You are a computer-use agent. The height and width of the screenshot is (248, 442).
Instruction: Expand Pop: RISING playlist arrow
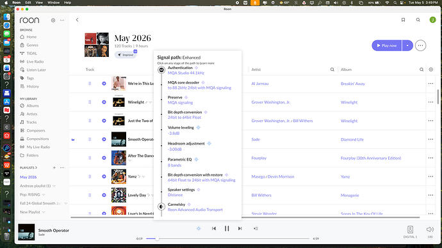pos(44,194)
